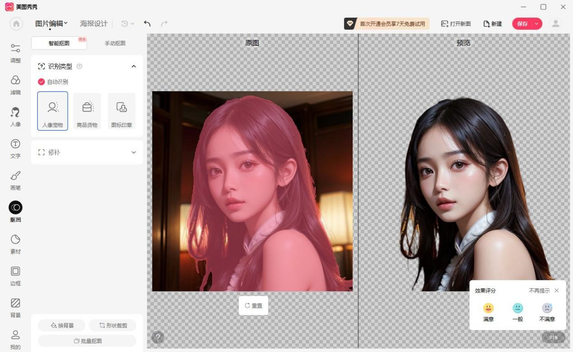The width and height of the screenshot is (573, 352).
Task: Click the question mark help button
Action: click(157, 337)
